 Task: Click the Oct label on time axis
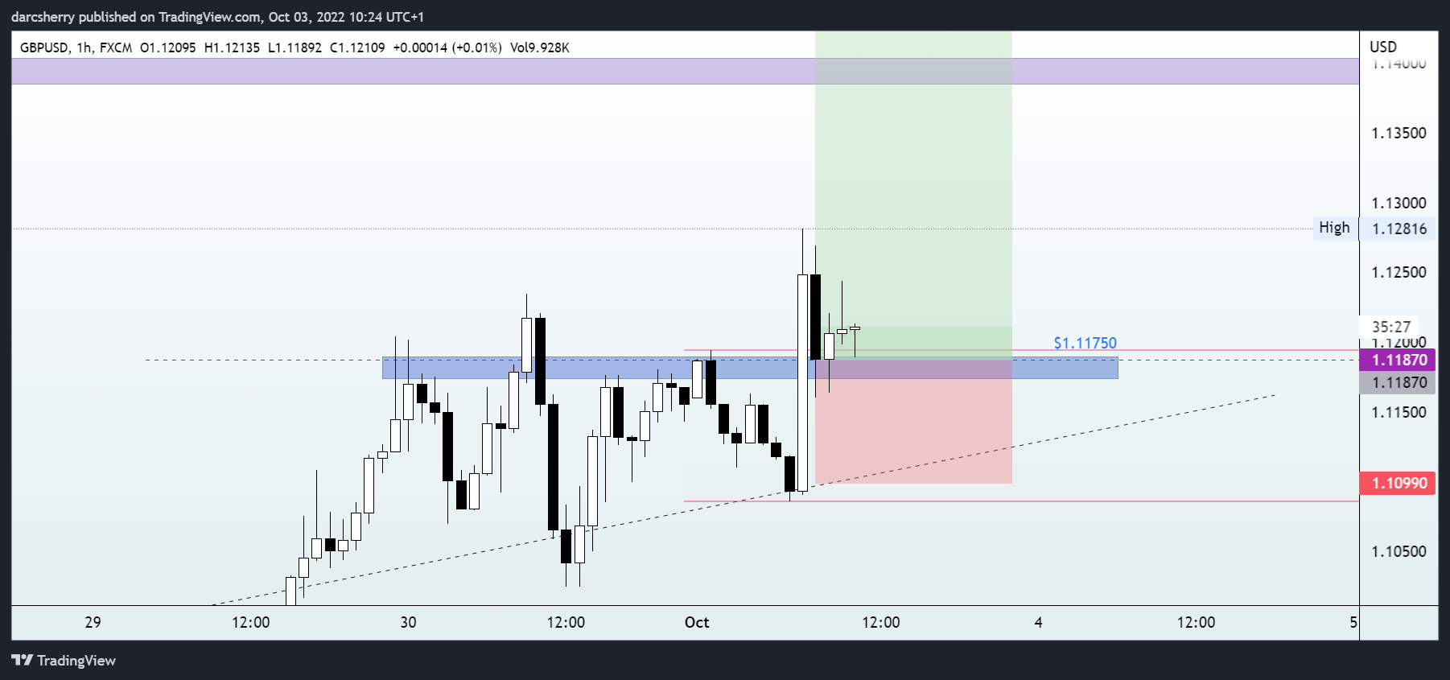click(x=697, y=622)
